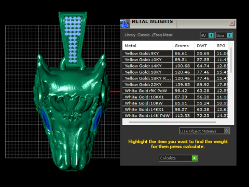The width and height of the screenshot is (249, 187).
Task: Click the Library: Classic - (Fast)-Metal label
Action: pos(148,35)
